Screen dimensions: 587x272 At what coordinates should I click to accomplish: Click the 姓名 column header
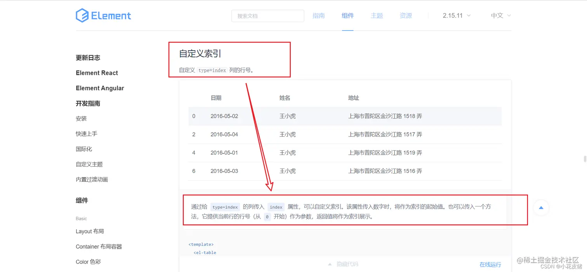pyautogui.click(x=285, y=98)
